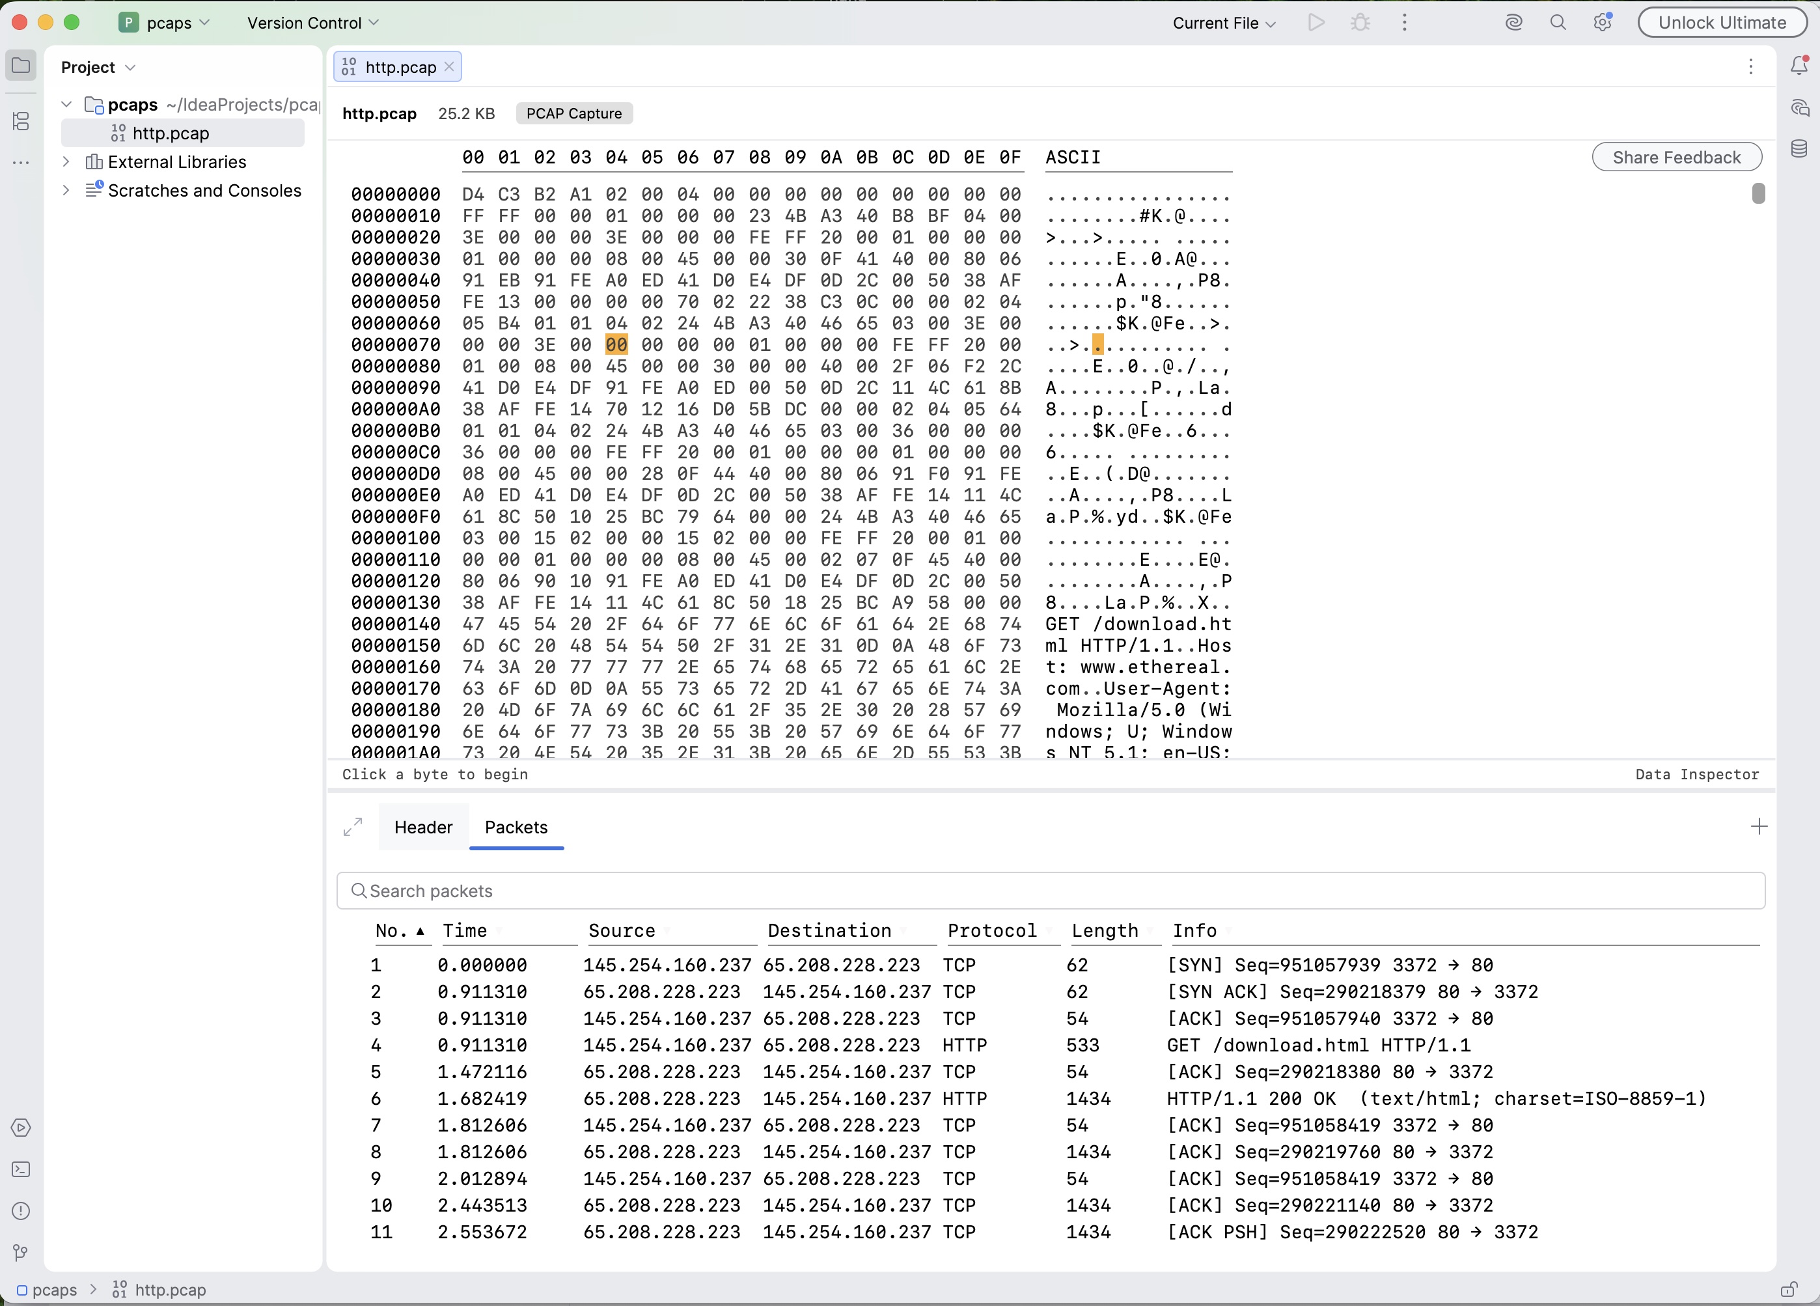Open the Structure tool window icon
The width and height of the screenshot is (1820, 1306).
(x=21, y=121)
